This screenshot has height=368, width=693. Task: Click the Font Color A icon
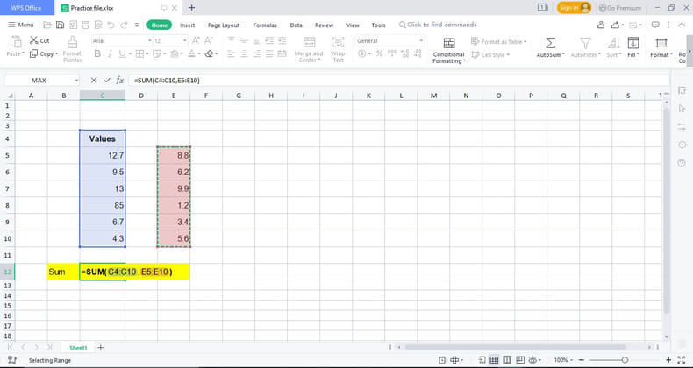tap(191, 53)
